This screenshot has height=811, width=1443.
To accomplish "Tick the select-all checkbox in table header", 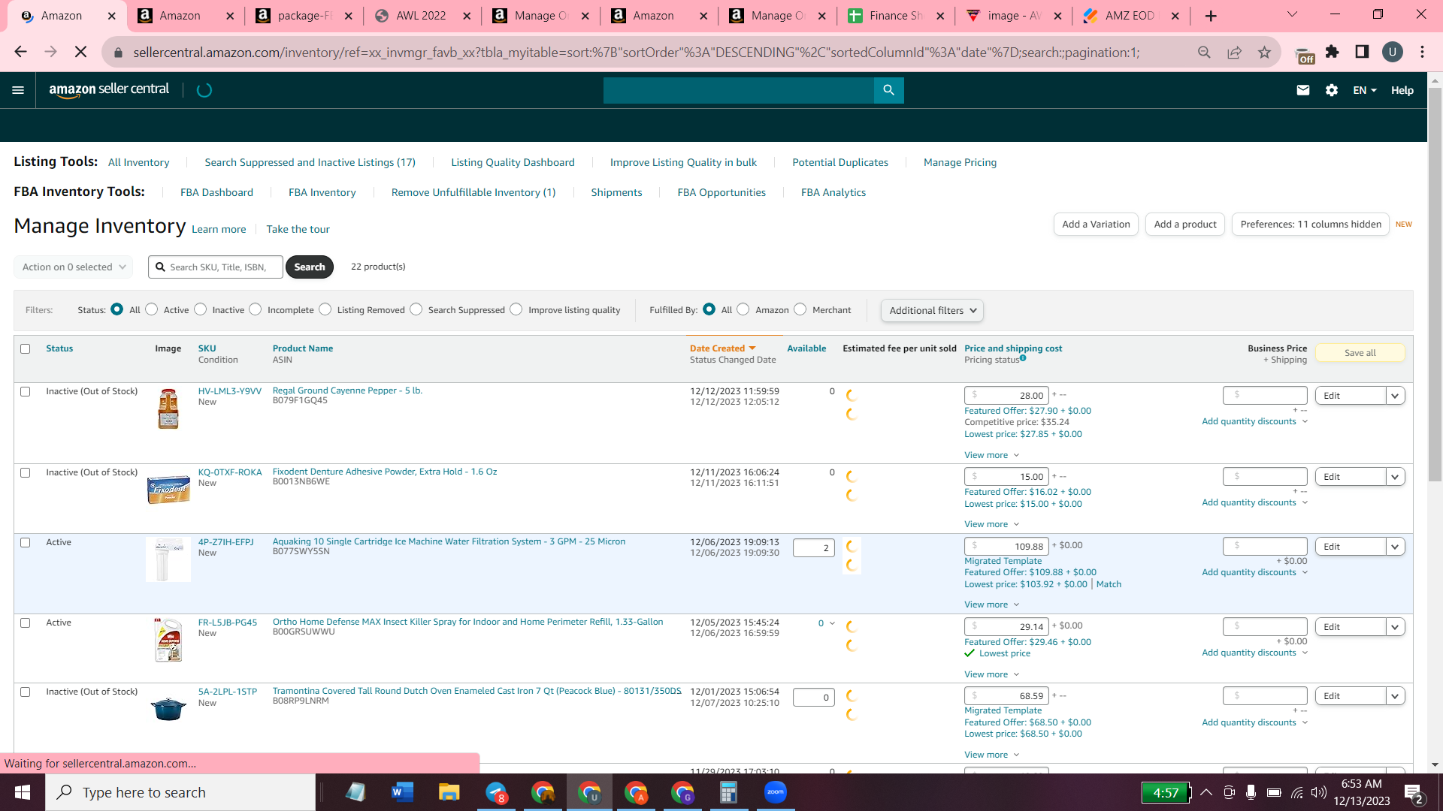I will [26, 348].
